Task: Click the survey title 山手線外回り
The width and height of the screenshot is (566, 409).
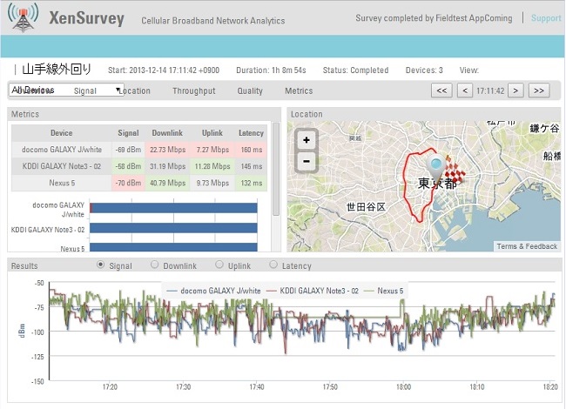Action: [x=57, y=70]
